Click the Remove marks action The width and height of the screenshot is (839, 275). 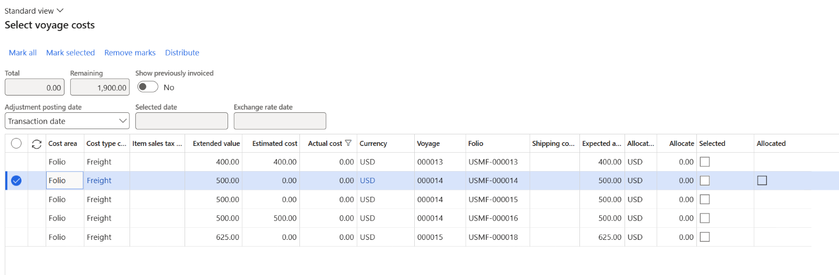click(x=130, y=52)
